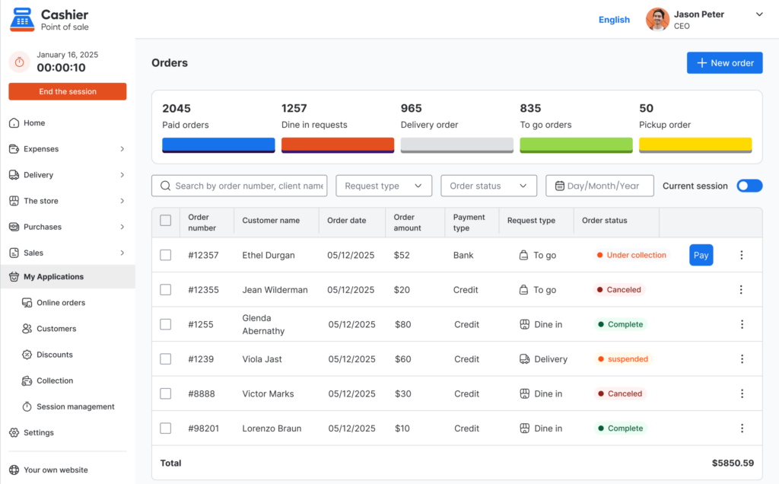Viewport: 779px width, 484px height.
Task: Click the session timer stopwatch icon
Action: pos(19,62)
